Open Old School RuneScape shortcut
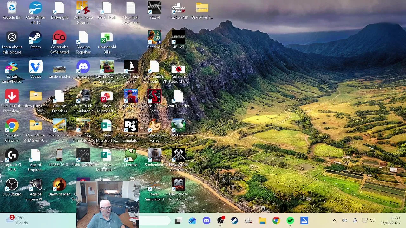Image resolution: width=406 pixels, height=228 pixels. pyautogui.click(x=178, y=190)
